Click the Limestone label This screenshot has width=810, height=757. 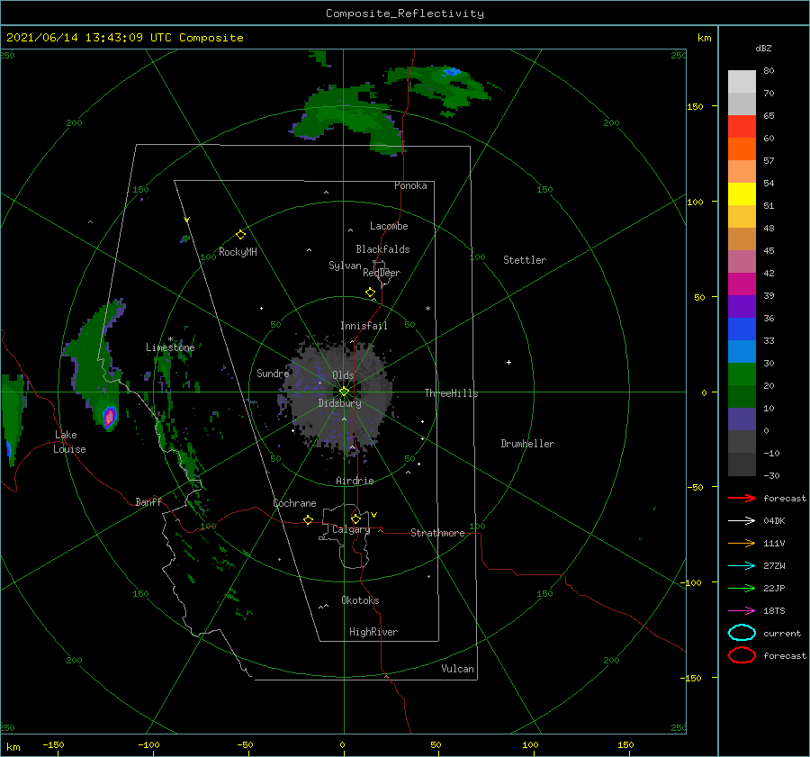pos(170,347)
